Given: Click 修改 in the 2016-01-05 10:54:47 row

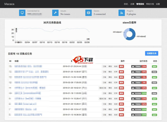Looking at the screenshot, I should pos(110,109).
